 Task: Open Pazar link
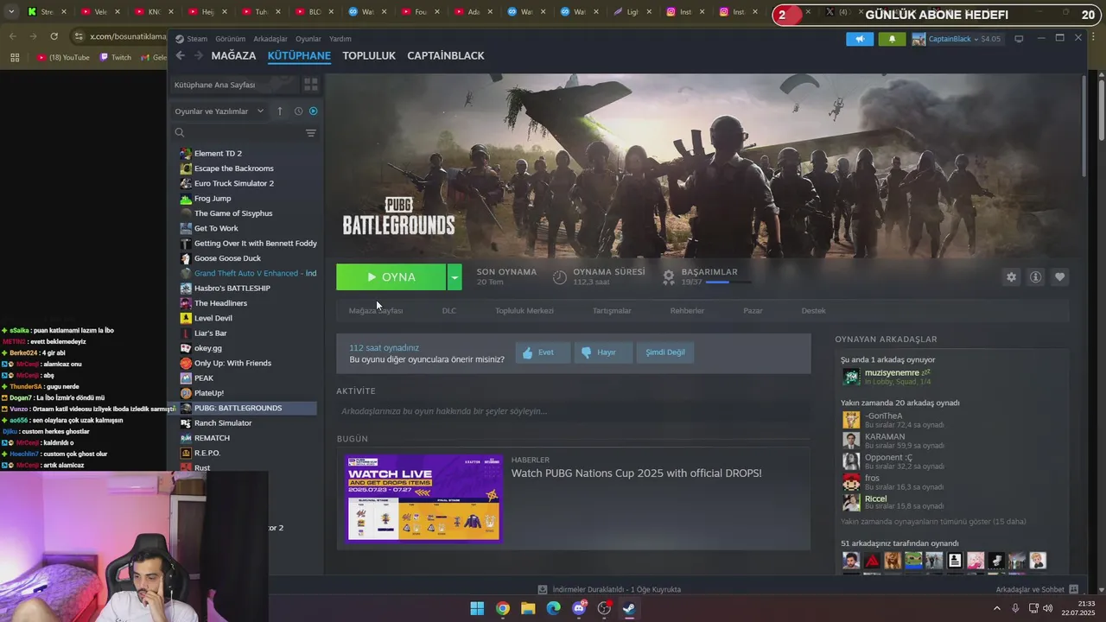pyautogui.click(x=753, y=310)
